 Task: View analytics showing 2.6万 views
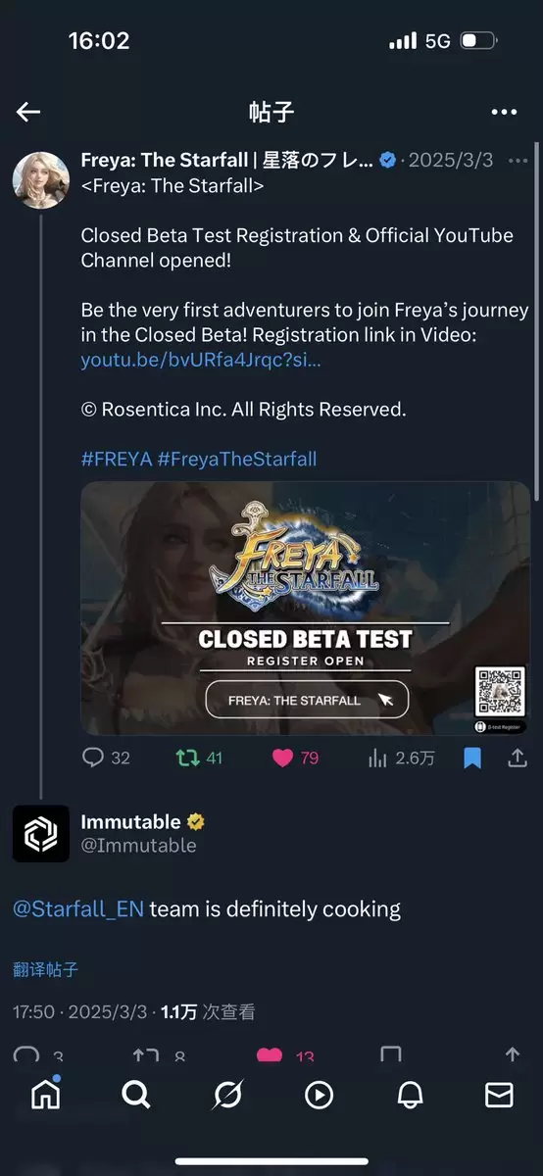(401, 758)
